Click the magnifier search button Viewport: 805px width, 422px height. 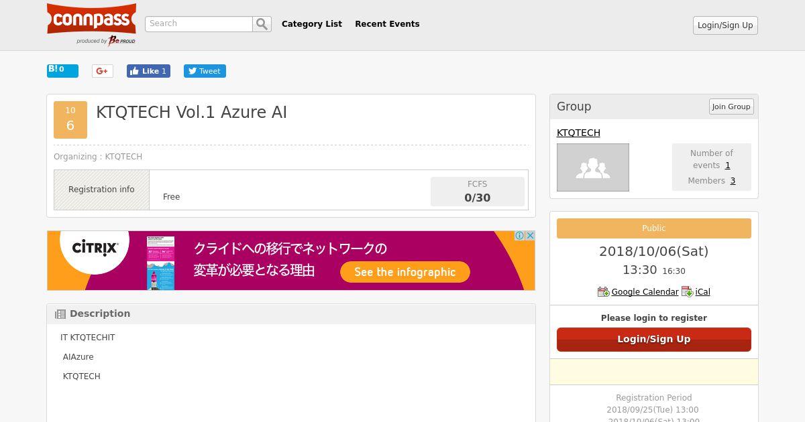262,24
